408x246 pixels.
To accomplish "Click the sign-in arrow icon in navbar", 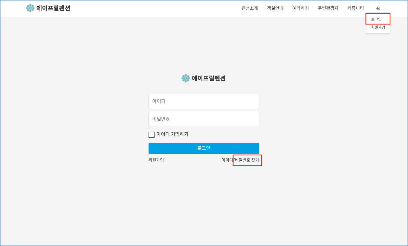I will tap(378, 8).
